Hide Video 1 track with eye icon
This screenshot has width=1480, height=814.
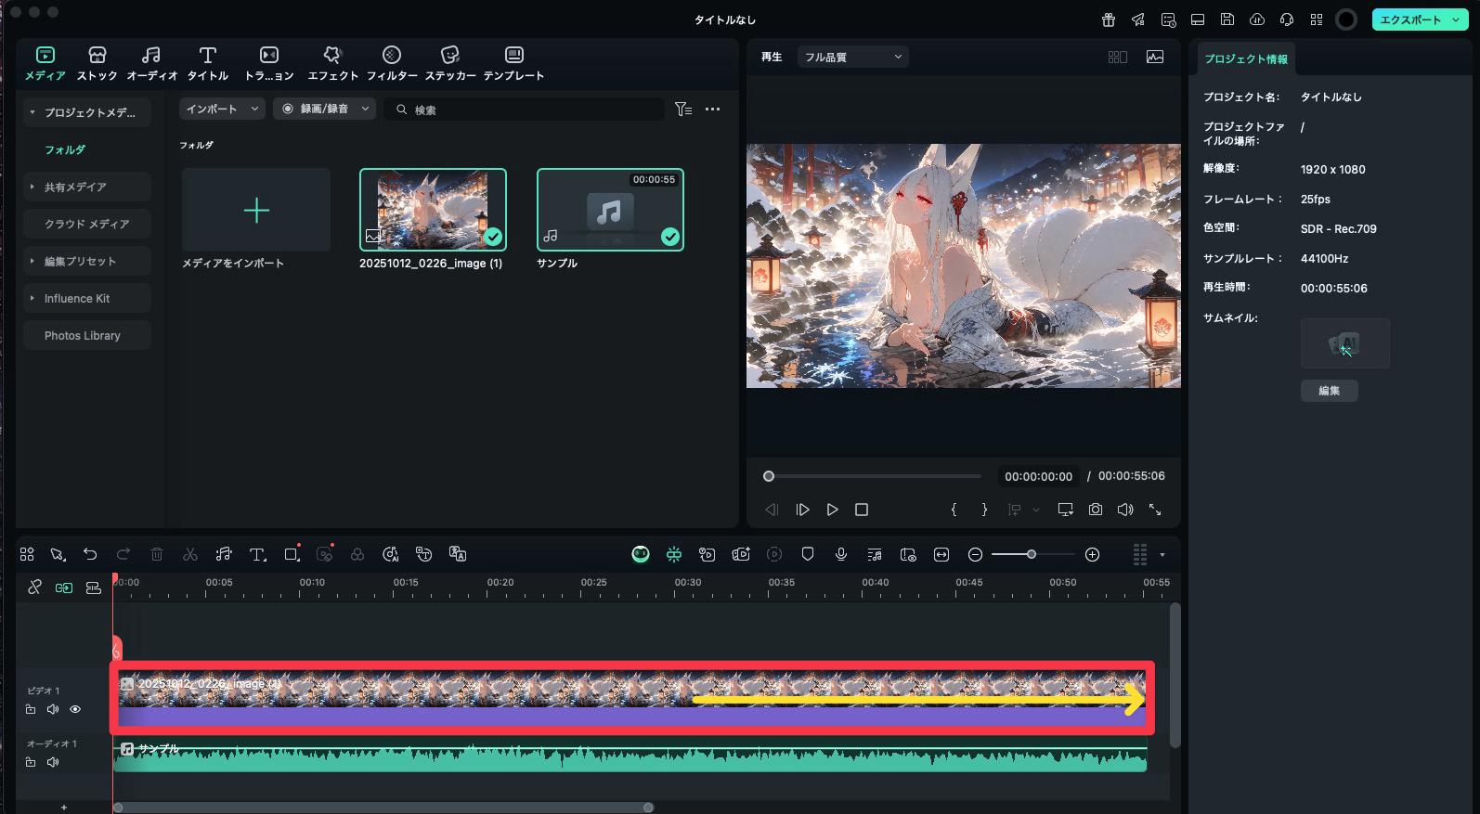pos(75,709)
